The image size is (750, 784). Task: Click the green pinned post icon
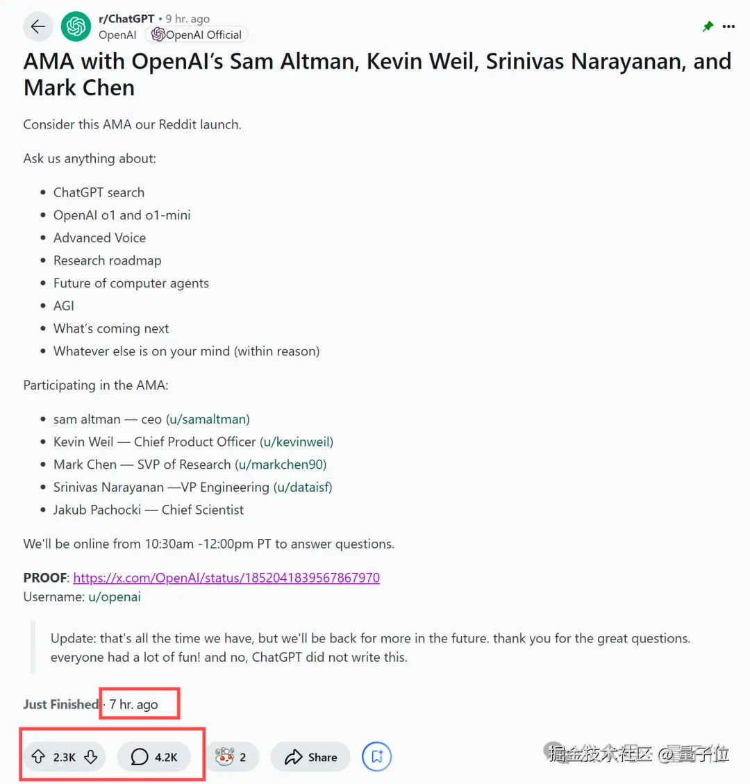click(x=708, y=26)
